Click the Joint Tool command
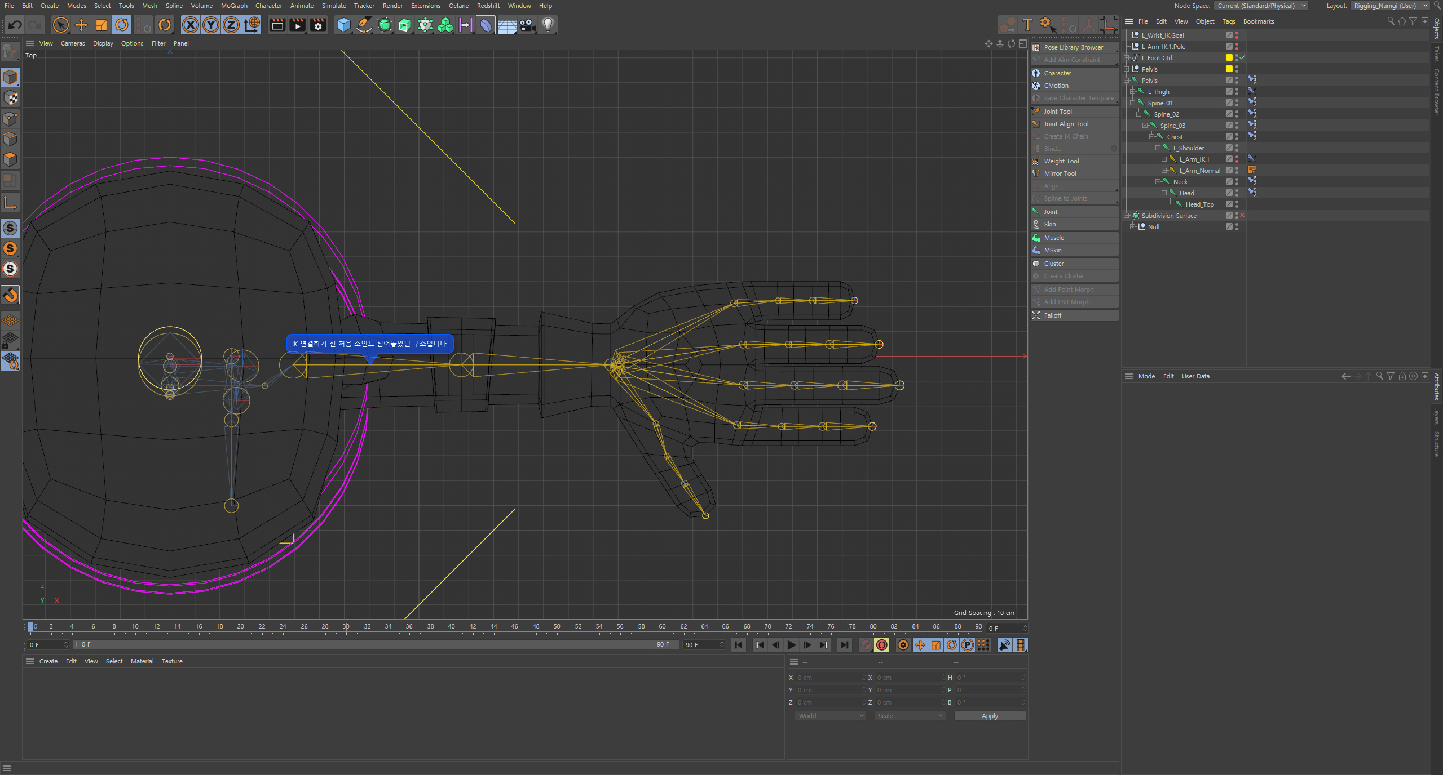The width and height of the screenshot is (1443, 775). [1074, 112]
